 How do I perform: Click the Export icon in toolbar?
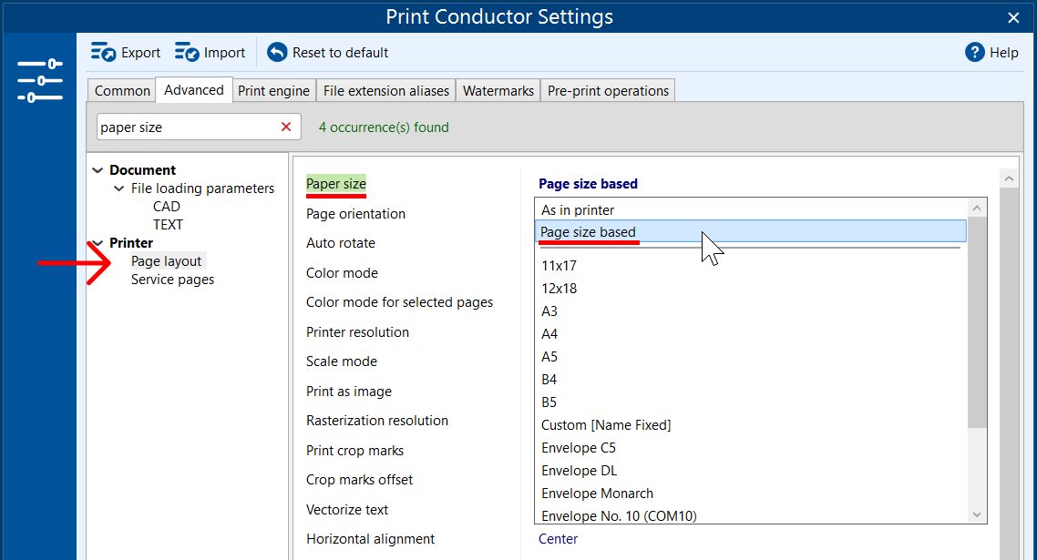(104, 53)
